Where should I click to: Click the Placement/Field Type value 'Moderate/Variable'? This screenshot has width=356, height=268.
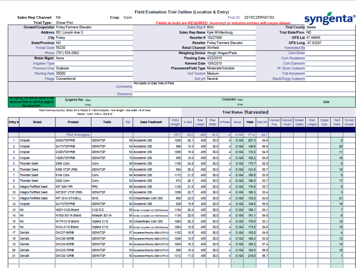(x=221, y=68)
